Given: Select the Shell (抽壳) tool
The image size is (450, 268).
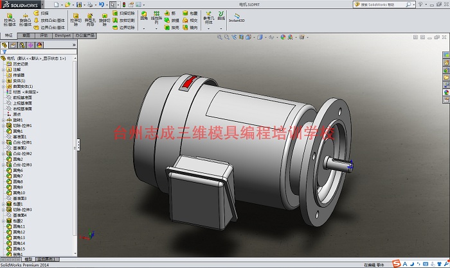Looking at the screenshot, I should pos(172,28).
